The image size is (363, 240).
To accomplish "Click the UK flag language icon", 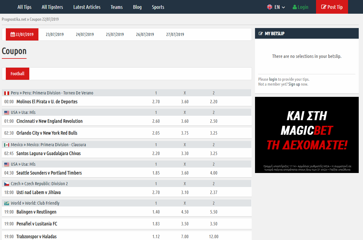I will click(x=270, y=7).
